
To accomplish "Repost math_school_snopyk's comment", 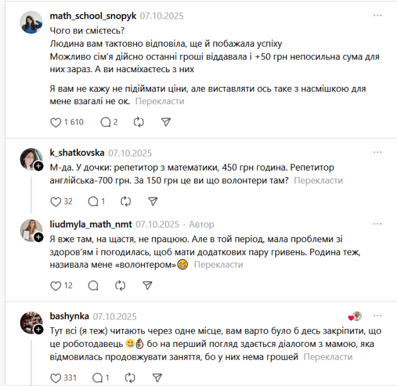I will click(139, 122).
